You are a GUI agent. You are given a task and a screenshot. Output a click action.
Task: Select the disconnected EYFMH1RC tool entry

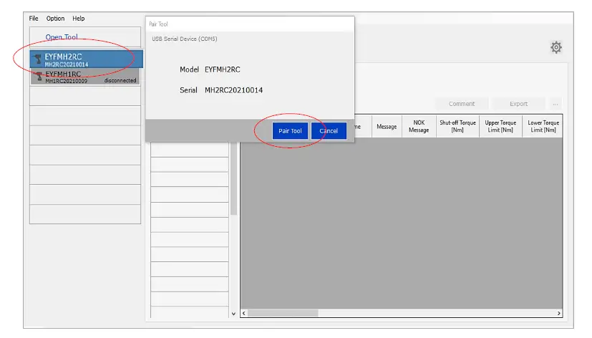(x=86, y=77)
